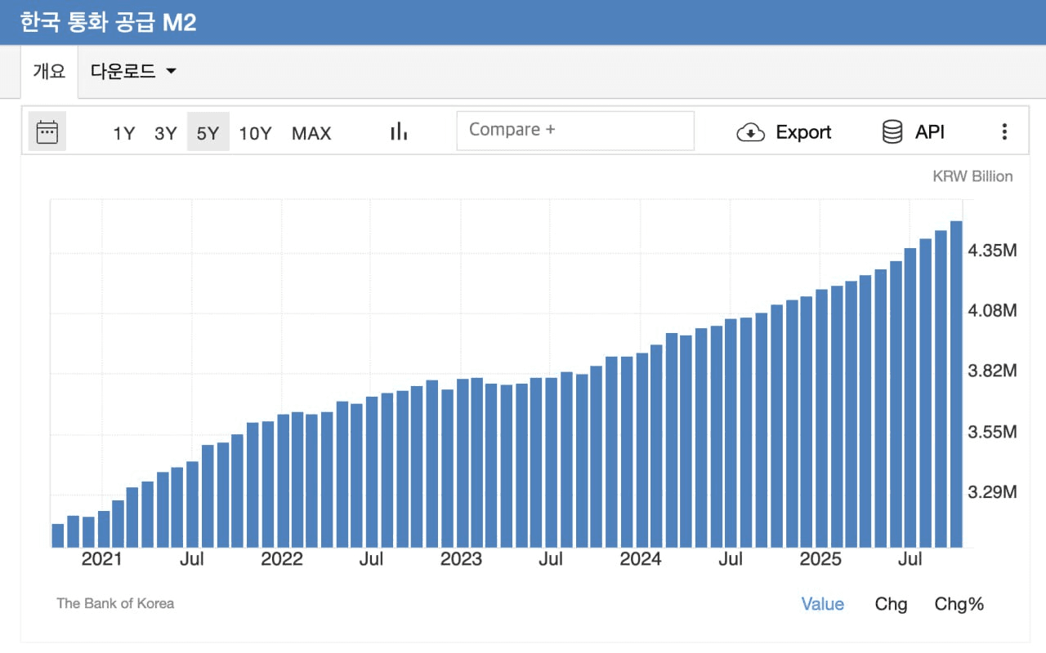Switch the chart to 3Y range
The width and height of the screenshot is (1046, 653).
[166, 133]
